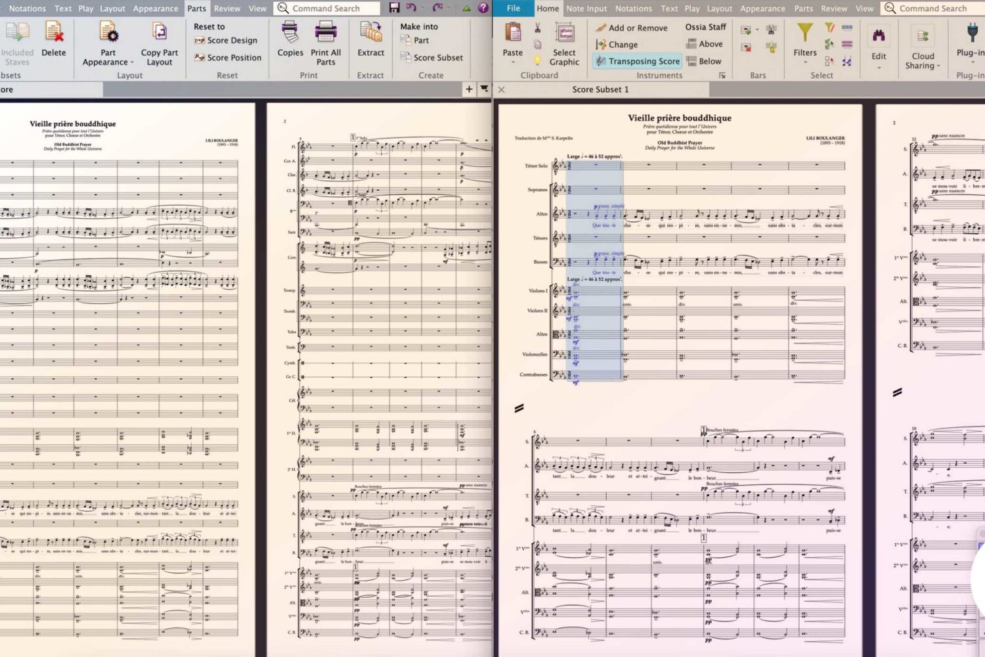The width and height of the screenshot is (985, 657).
Task: Toggle Ossia Staff Below
Action: click(x=705, y=60)
